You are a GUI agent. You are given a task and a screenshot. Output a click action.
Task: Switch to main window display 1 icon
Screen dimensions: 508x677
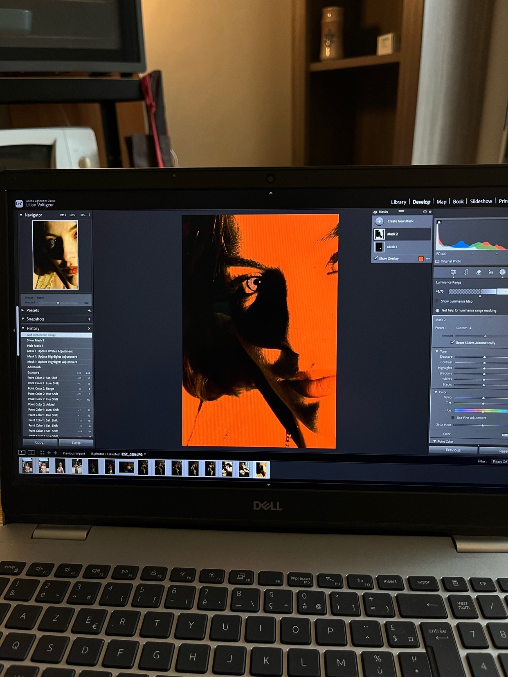22,453
